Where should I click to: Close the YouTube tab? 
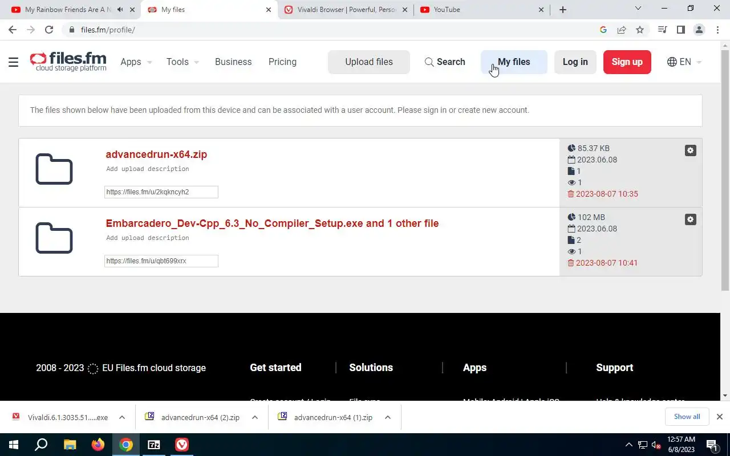pos(542,10)
